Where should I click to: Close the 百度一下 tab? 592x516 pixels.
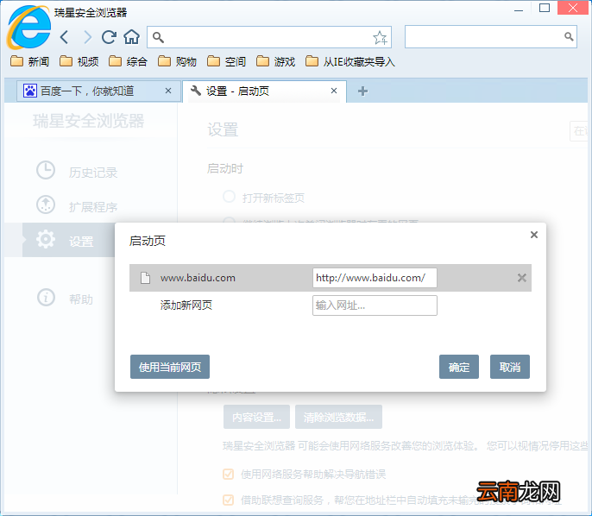168,91
